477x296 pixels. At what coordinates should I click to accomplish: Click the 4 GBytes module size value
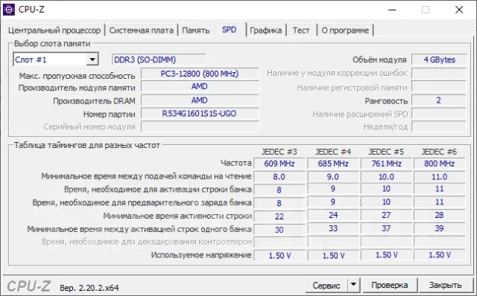click(439, 59)
